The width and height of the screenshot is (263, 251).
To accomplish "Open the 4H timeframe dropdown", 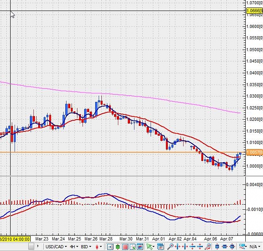I will tap(74, 247).
